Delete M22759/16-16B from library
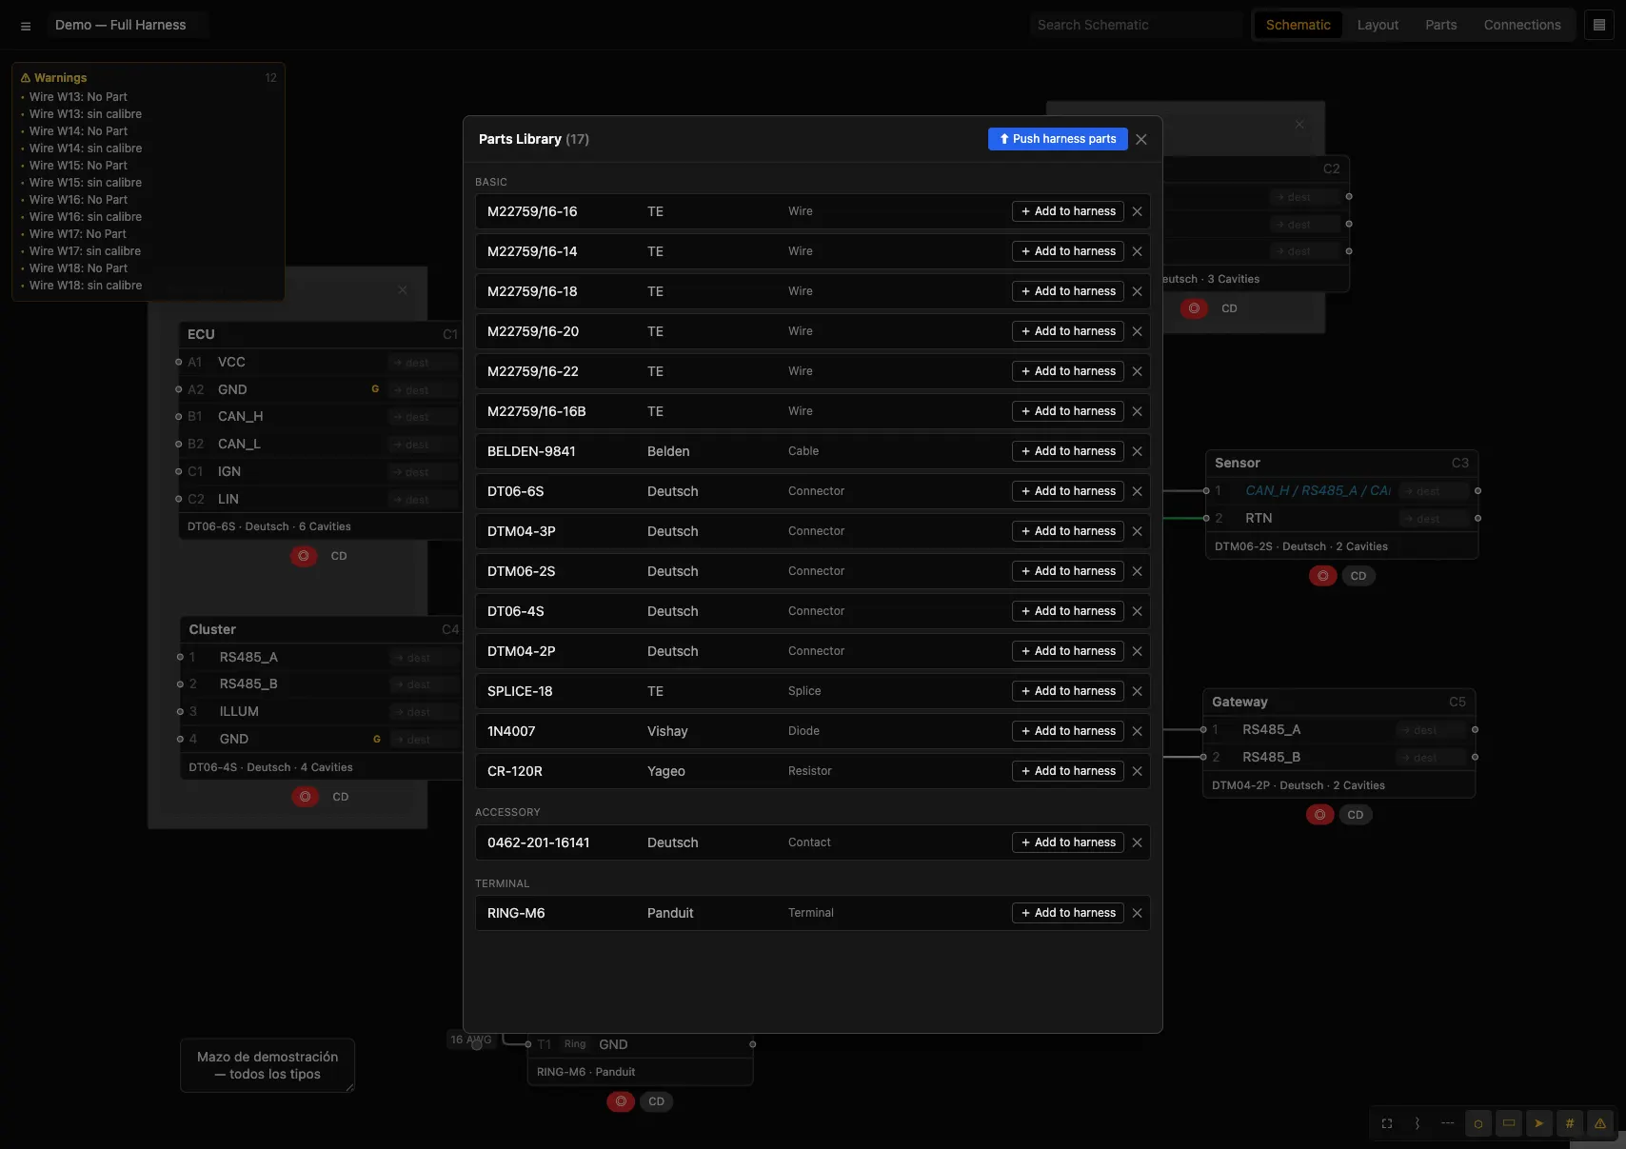Viewport: 1626px width, 1149px height. 1137,411
